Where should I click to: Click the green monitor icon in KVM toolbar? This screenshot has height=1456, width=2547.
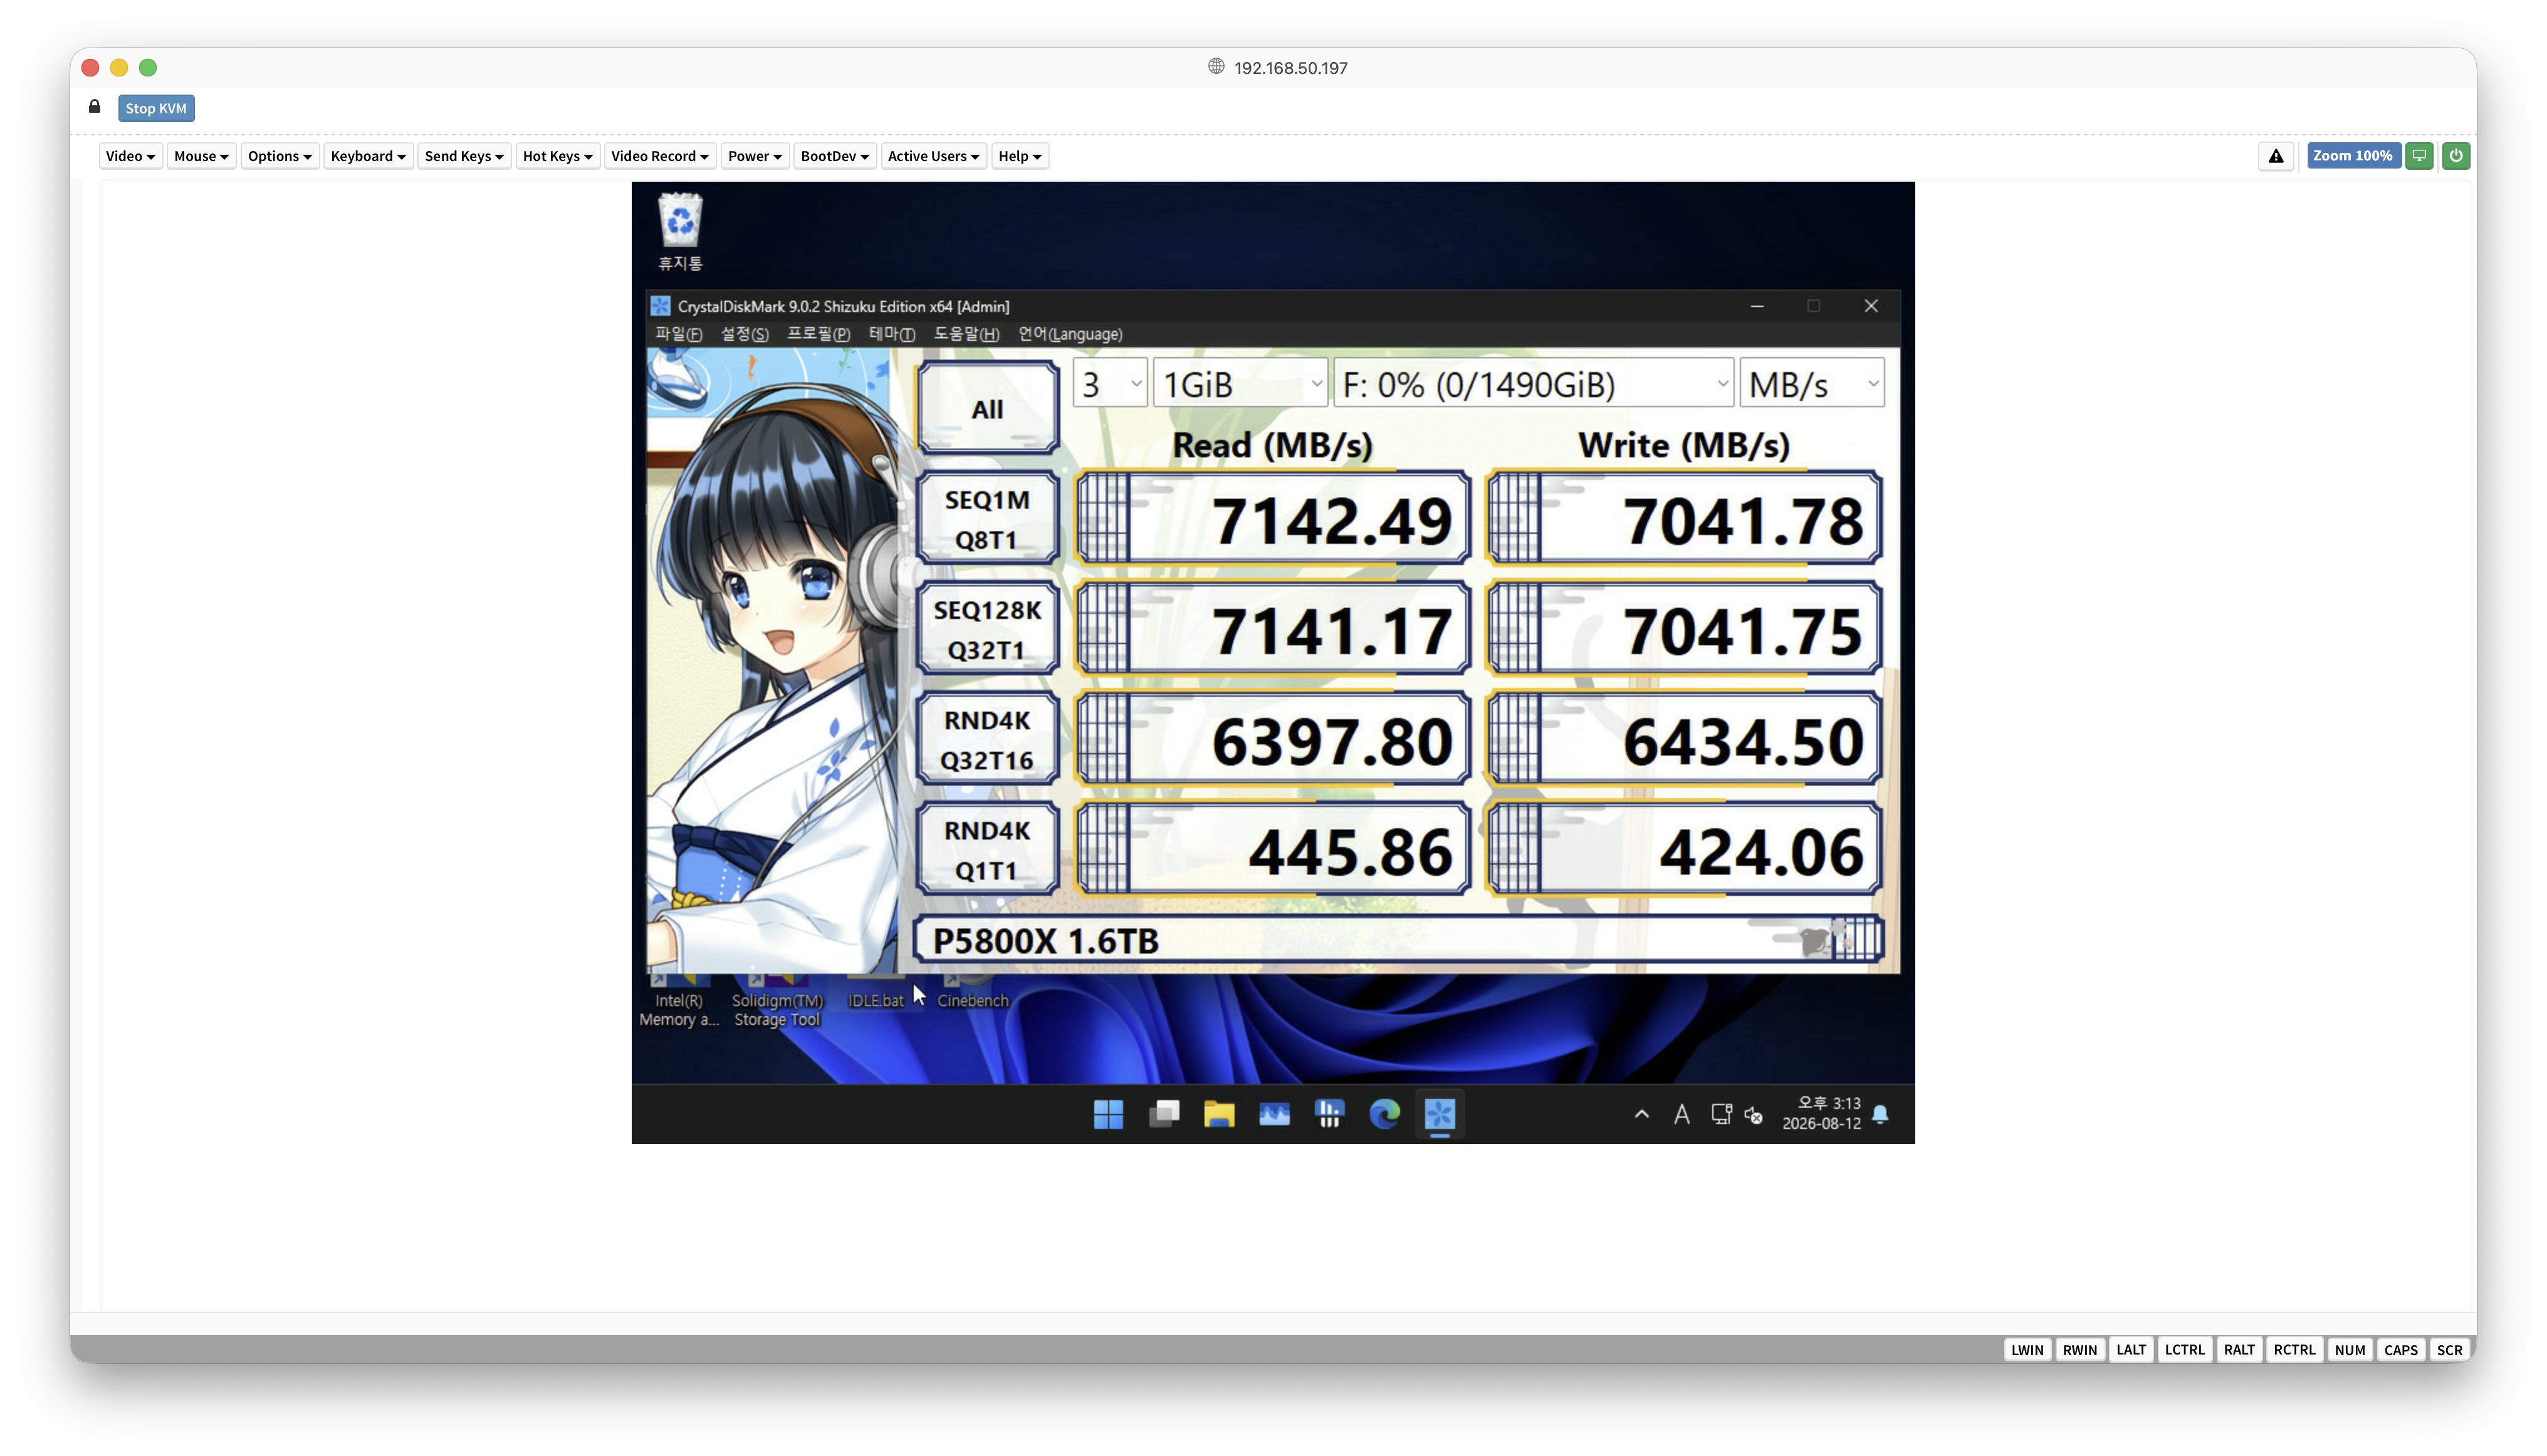point(2419,156)
